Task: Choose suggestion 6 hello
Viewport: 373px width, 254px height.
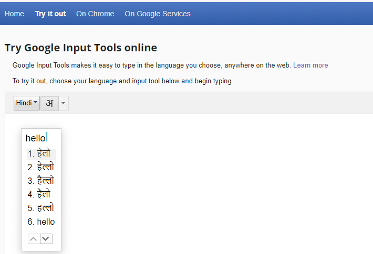Action: coord(41,222)
